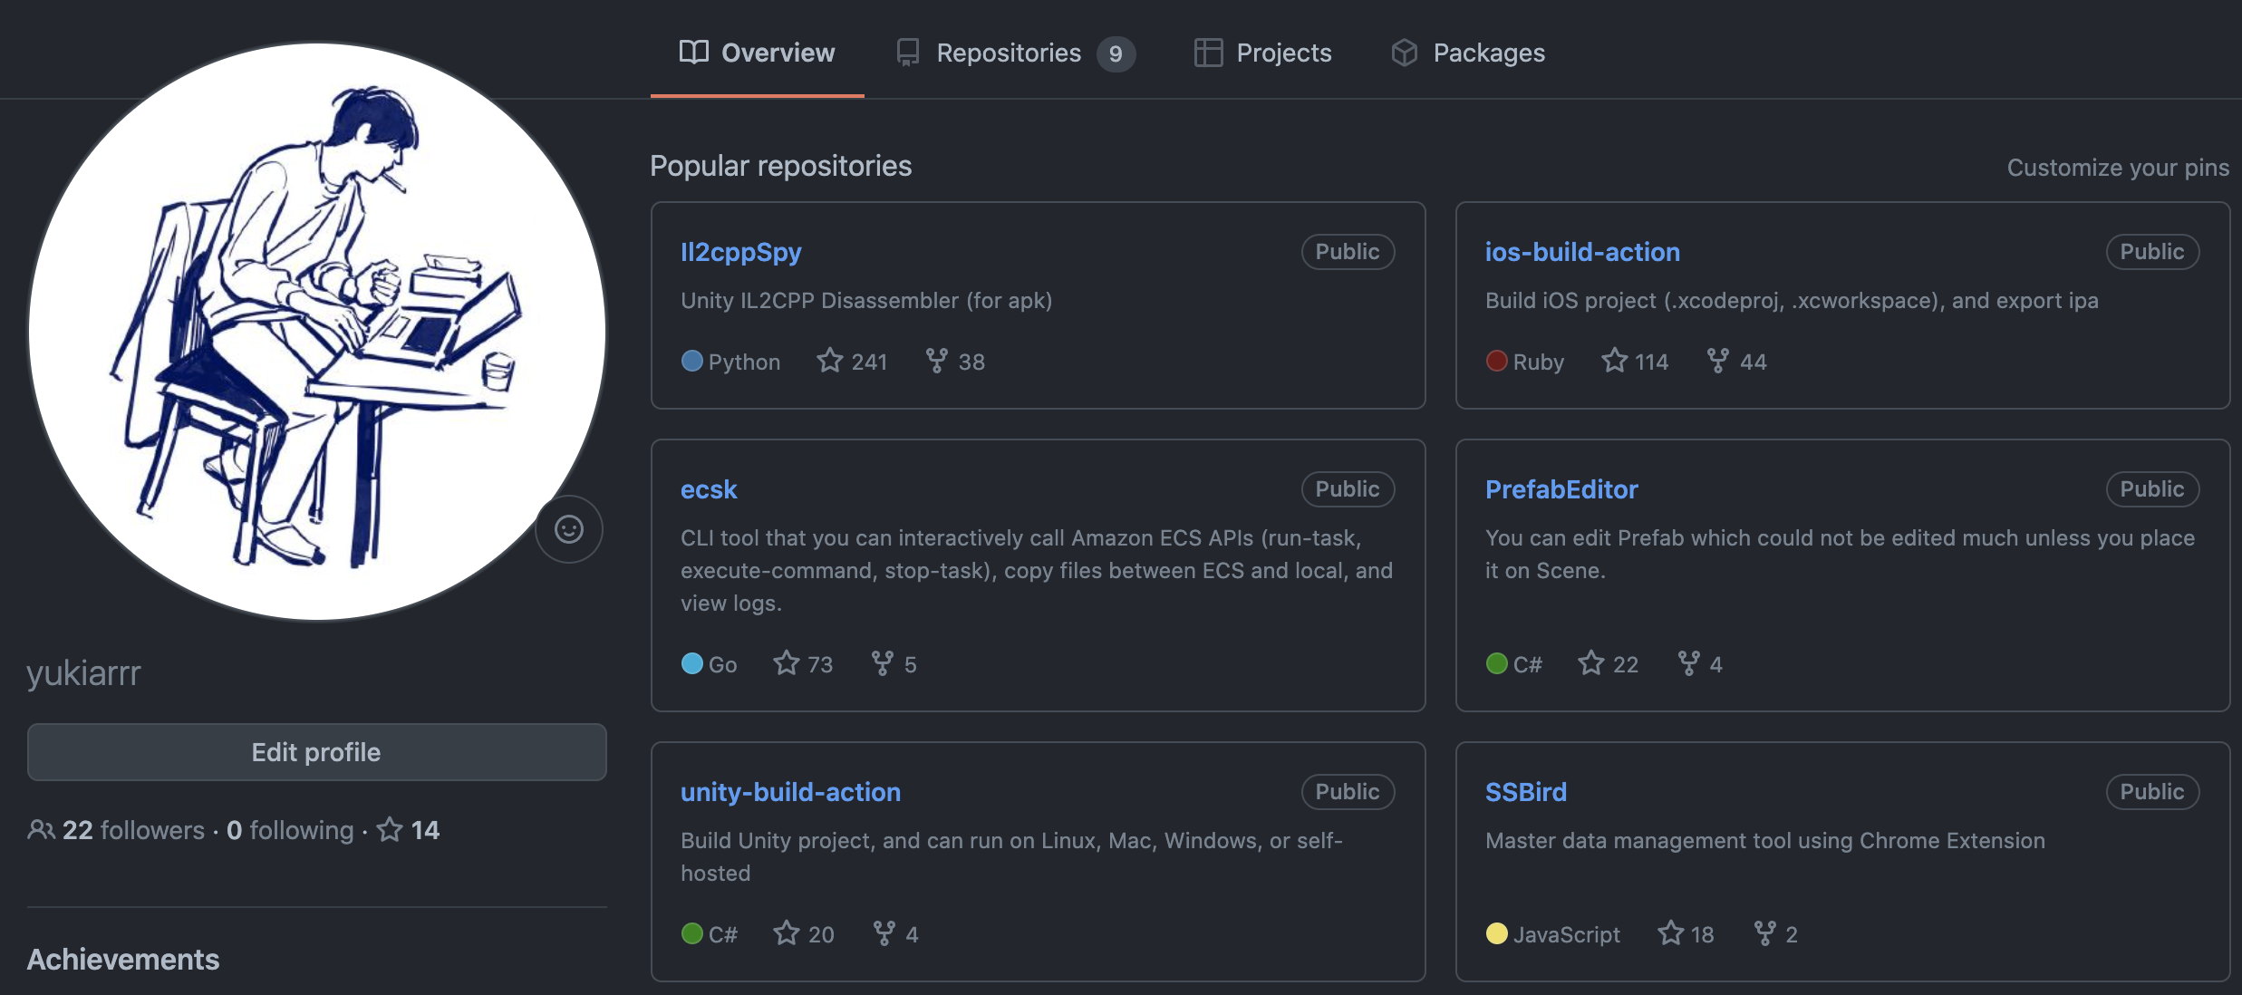Click the yukiarrr profile avatar

click(x=317, y=332)
